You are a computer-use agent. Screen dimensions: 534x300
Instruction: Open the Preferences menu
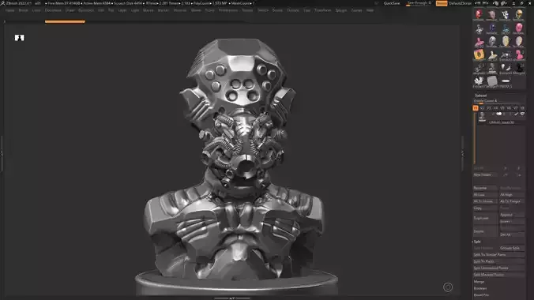(x=228, y=10)
